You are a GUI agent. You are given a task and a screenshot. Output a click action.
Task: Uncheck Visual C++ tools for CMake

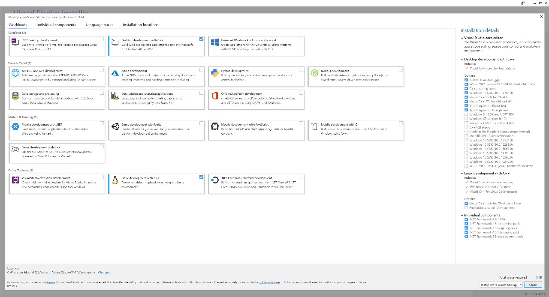point(466,97)
